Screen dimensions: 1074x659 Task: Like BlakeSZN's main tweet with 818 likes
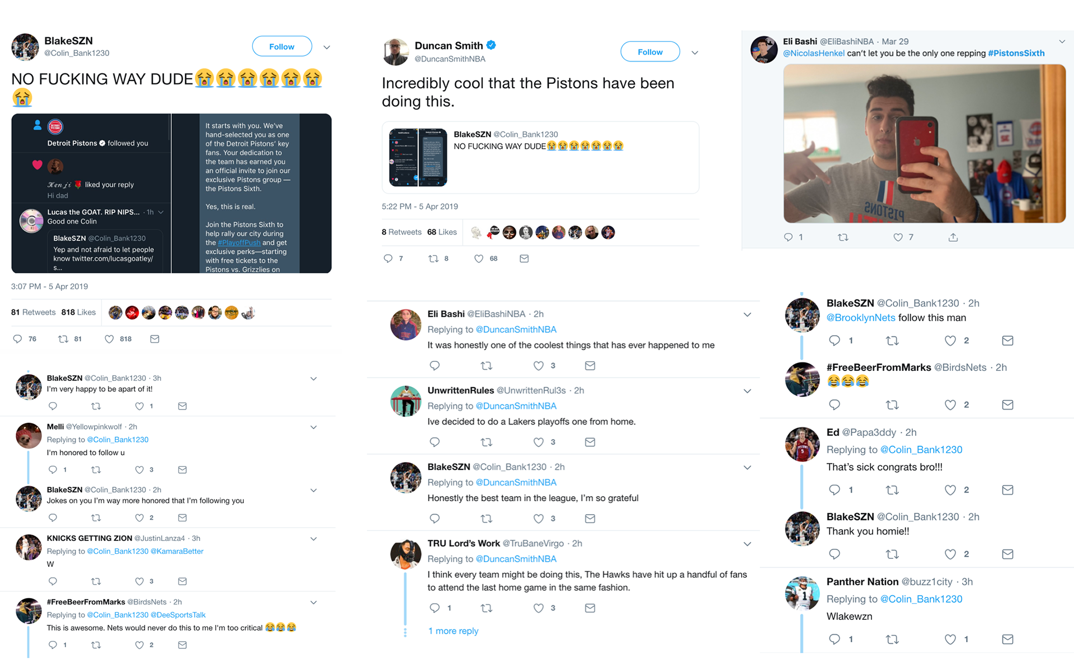[x=110, y=339]
